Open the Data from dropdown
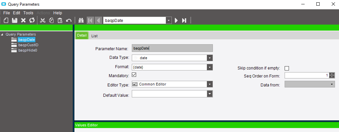The width and height of the screenshot is (339, 132). click(x=332, y=84)
